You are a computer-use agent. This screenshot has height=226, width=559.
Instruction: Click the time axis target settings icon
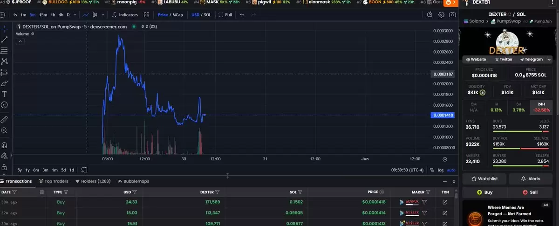coord(444,159)
